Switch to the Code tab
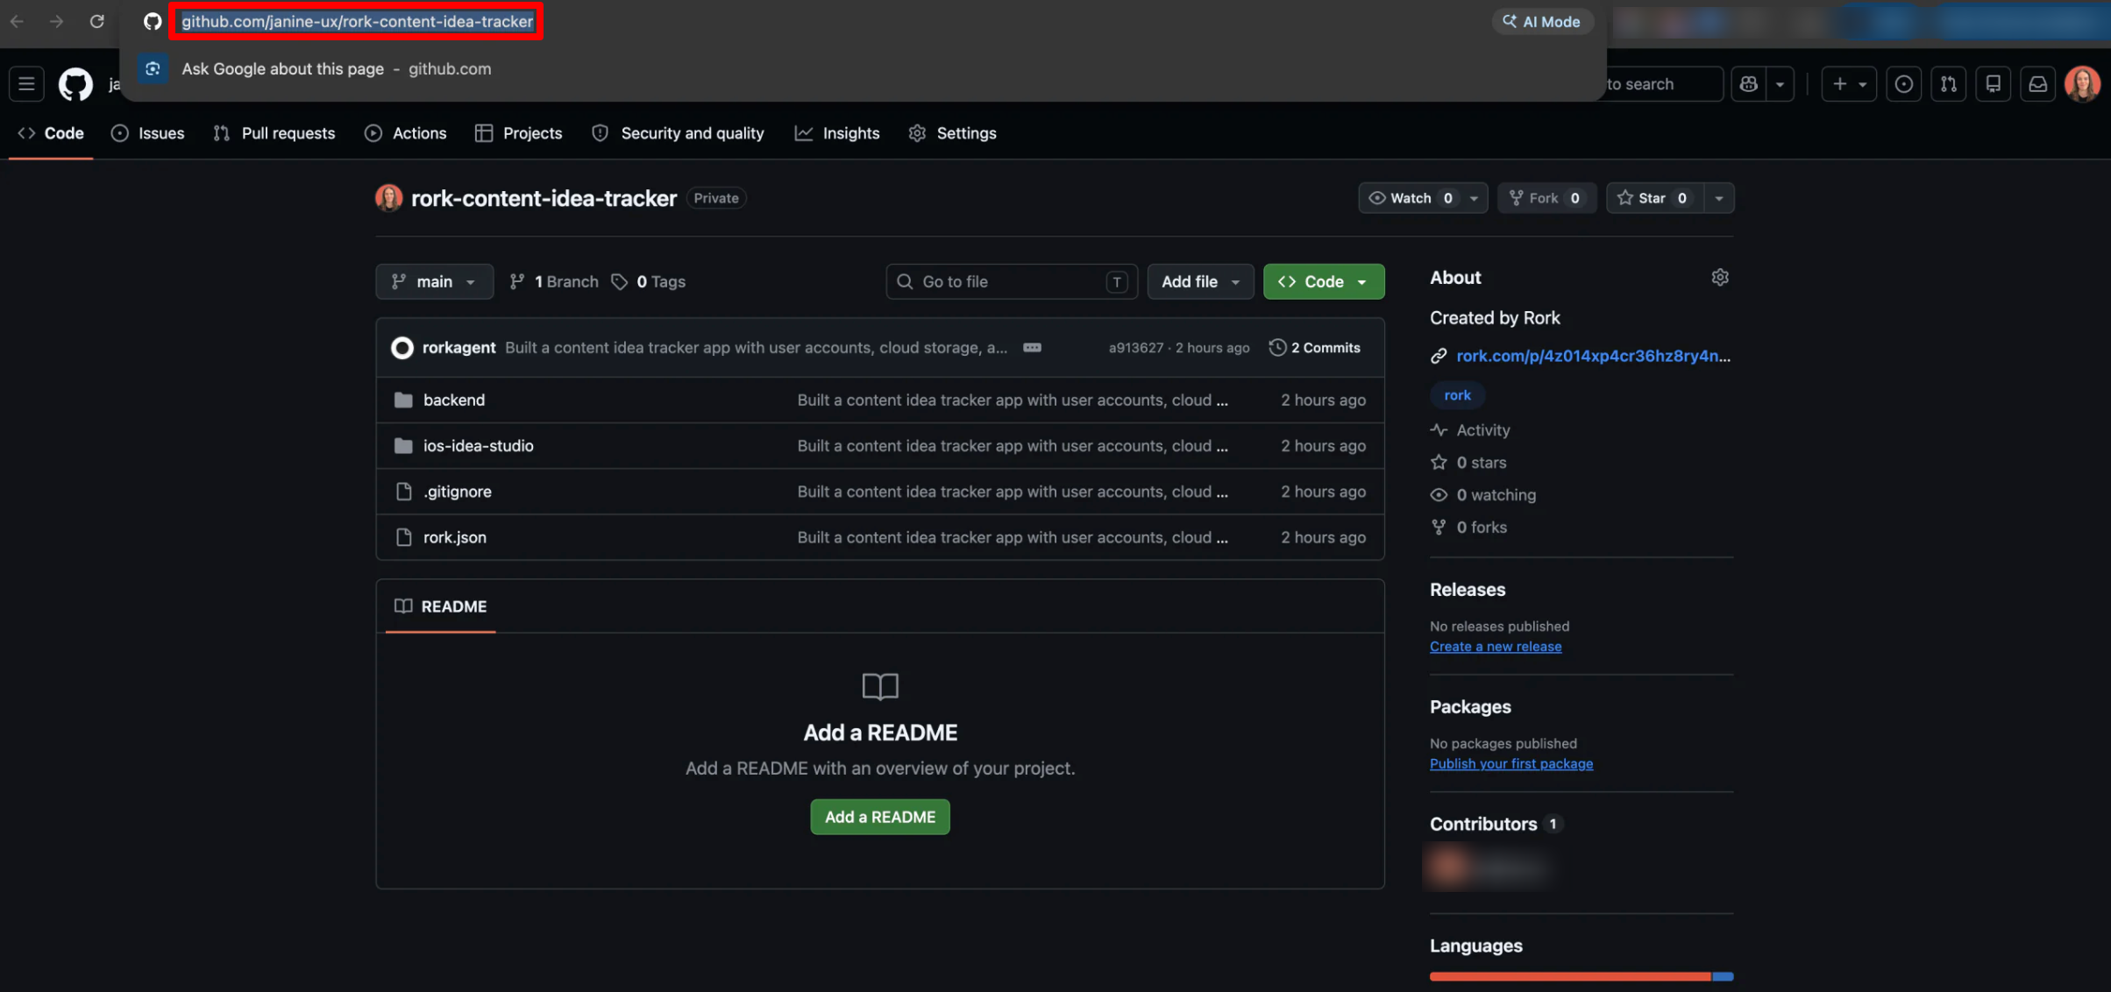Image resolution: width=2111 pixels, height=992 pixels. (x=51, y=133)
